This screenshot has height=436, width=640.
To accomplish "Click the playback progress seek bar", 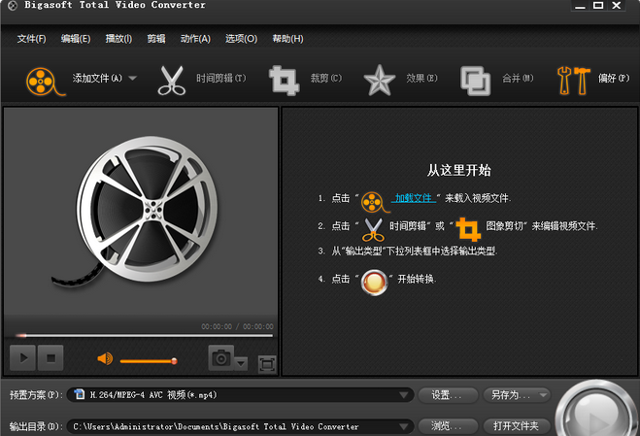I will (144, 336).
